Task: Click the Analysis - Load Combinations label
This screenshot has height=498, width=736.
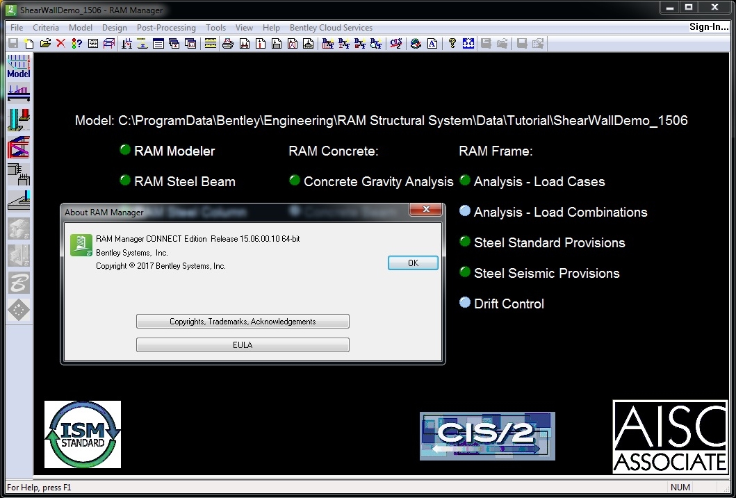Action: tap(560, 212)
